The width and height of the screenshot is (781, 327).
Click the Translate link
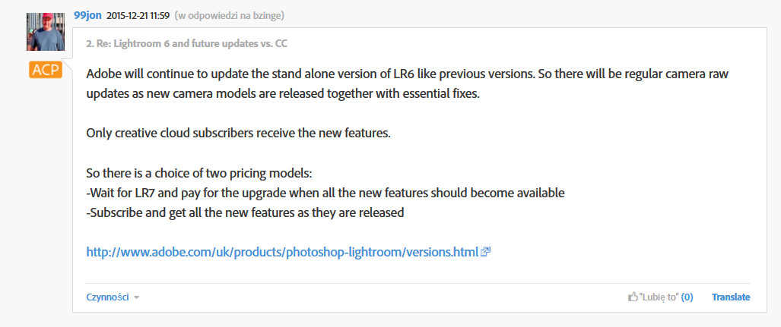coord(731,297)
